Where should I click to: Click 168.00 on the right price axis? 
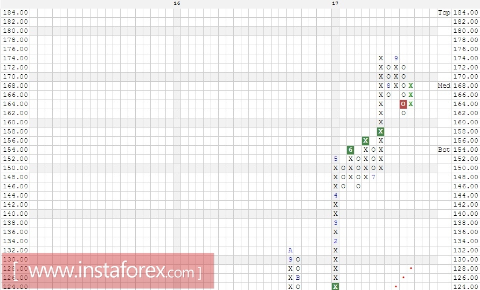point(465,86)
